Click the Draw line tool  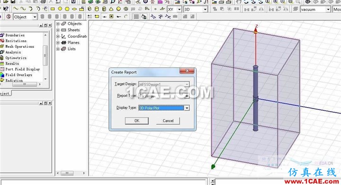[x=16, y=9]
